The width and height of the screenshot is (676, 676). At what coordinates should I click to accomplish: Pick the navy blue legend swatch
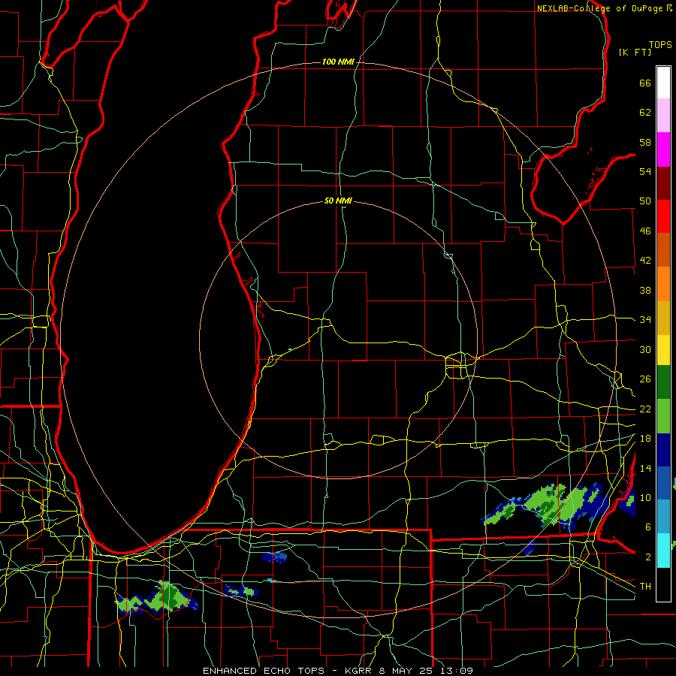(663, 450)
